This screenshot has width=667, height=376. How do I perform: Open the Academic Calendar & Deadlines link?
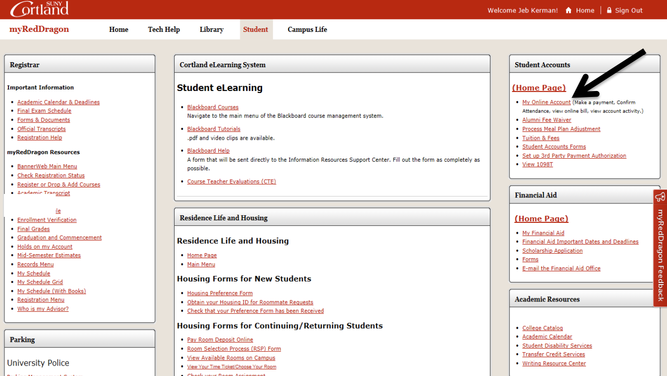(x=58, y=101)
